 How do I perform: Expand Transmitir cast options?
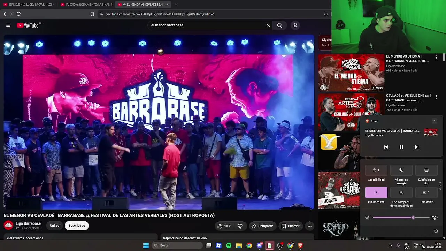[426, 192]
